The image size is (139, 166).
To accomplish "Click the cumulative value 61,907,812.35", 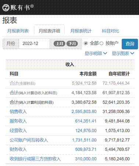I will pos(116,93).
